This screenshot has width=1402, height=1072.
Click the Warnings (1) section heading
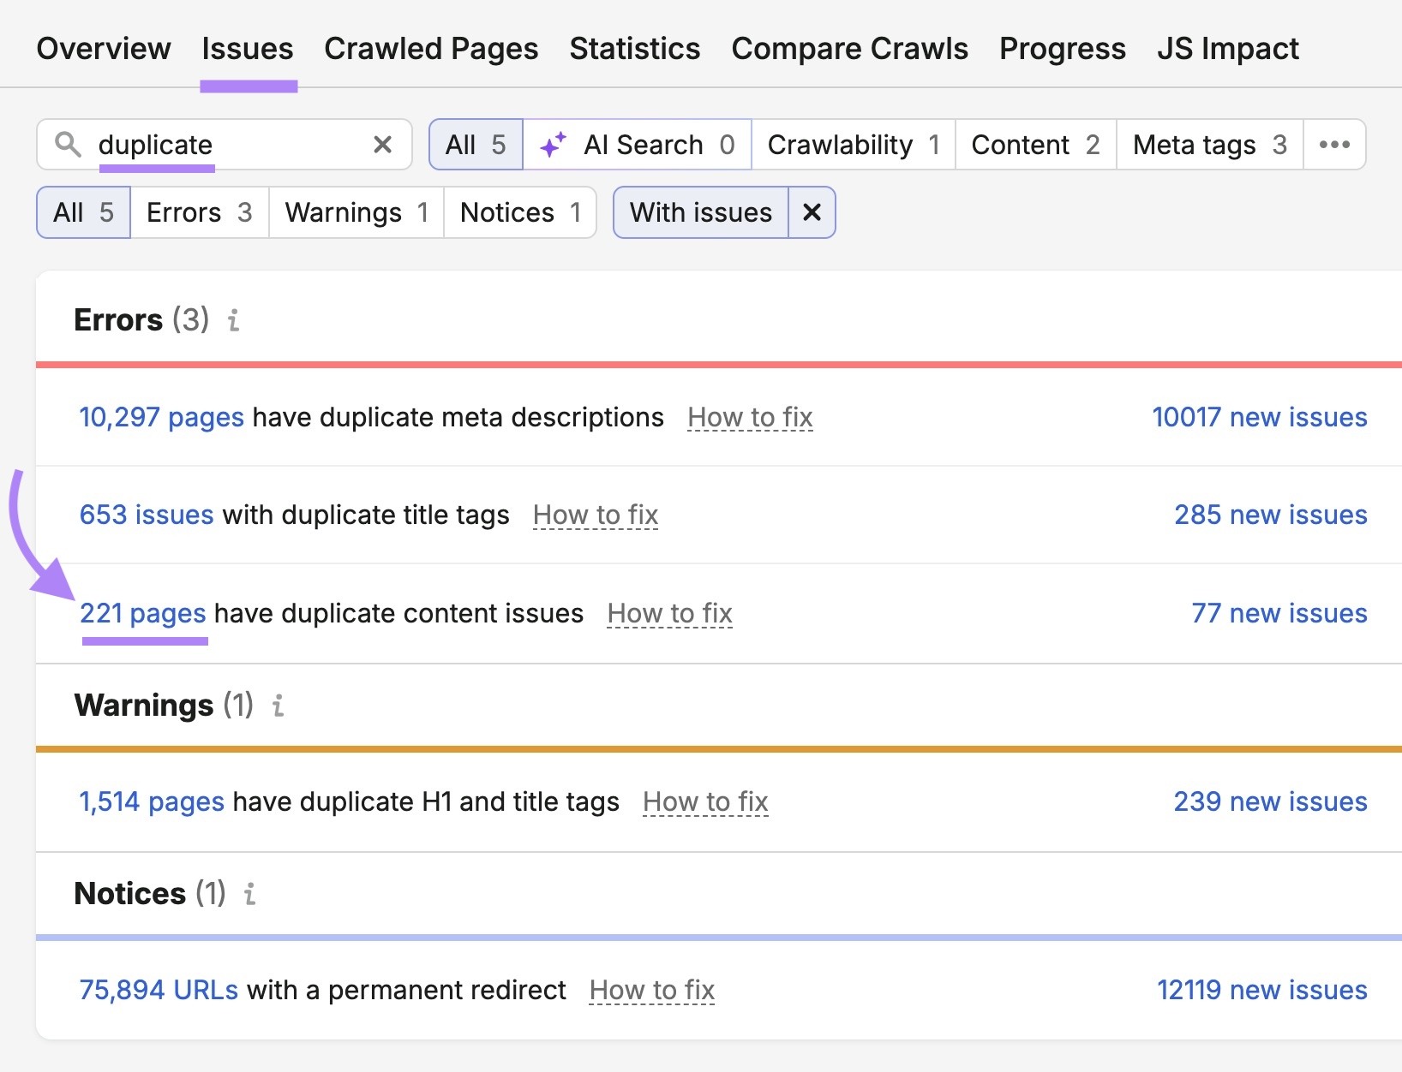164,706
